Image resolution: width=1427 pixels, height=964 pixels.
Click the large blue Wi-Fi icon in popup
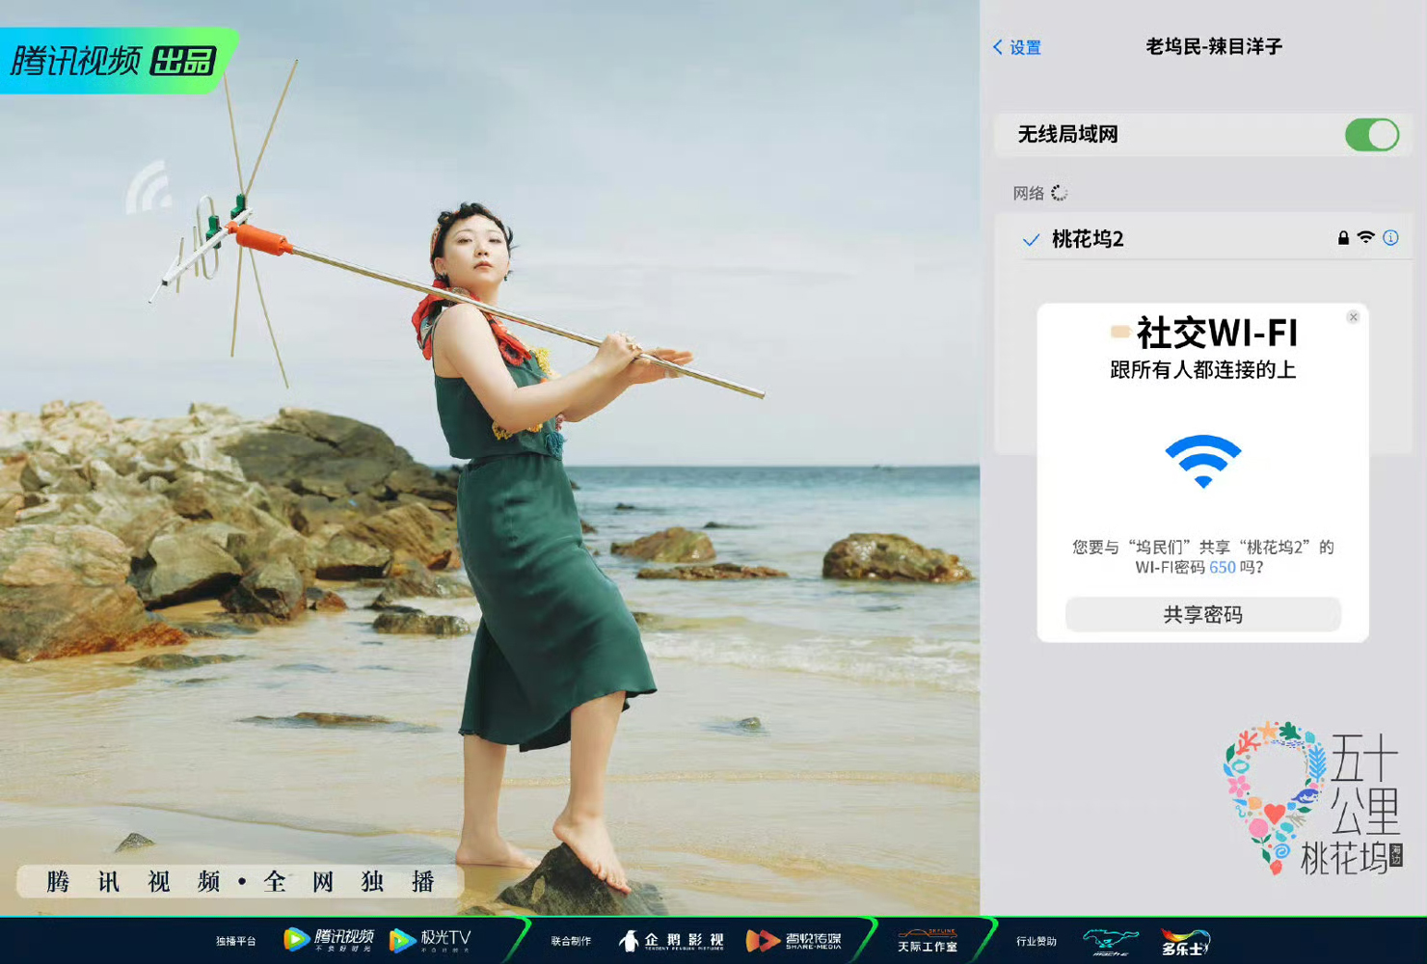coord(1202,461)
